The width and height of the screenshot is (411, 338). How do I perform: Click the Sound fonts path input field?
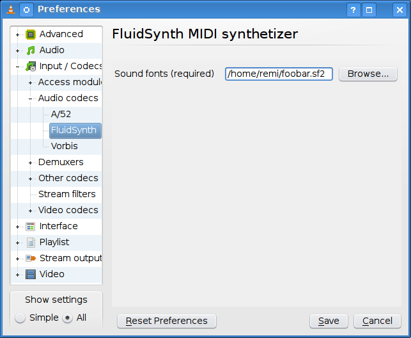coord(279,74)
